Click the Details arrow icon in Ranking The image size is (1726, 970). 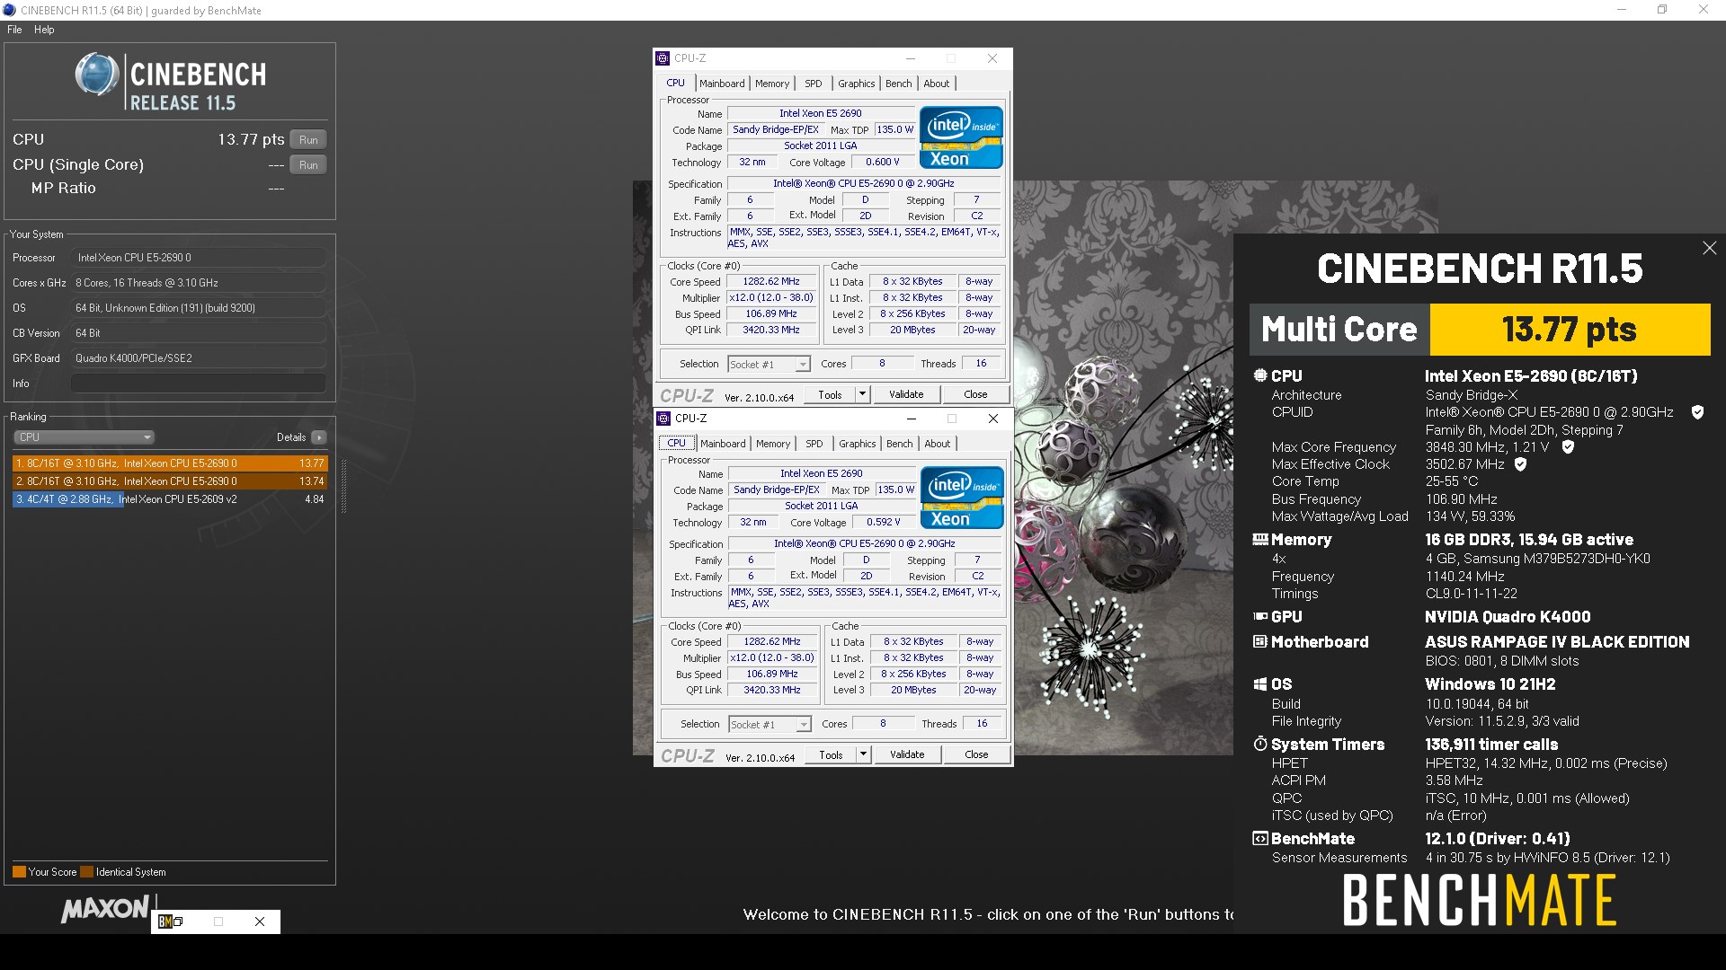click(318, 437)
